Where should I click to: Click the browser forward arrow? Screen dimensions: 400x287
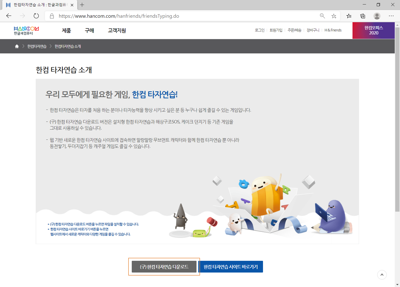coord(22,16)
